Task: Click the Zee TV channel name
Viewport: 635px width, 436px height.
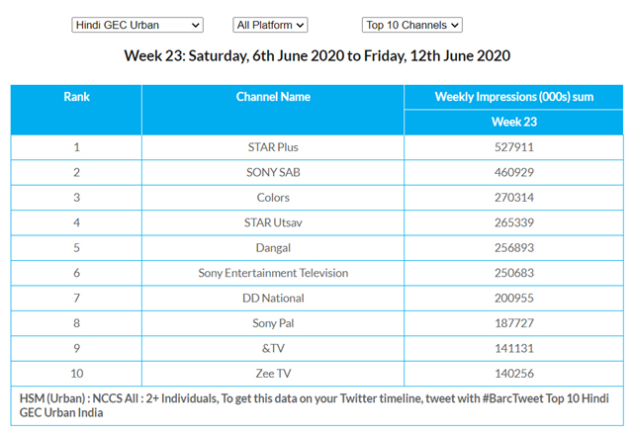Action: [x=273, y=373]
